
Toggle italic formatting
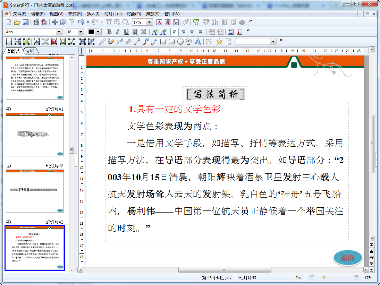(118, 32)
